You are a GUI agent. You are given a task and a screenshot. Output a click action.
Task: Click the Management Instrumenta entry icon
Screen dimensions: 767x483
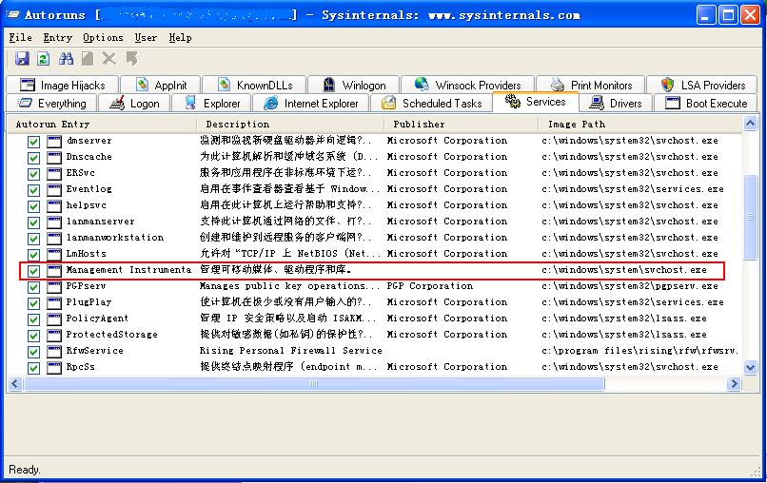point(54,271)
